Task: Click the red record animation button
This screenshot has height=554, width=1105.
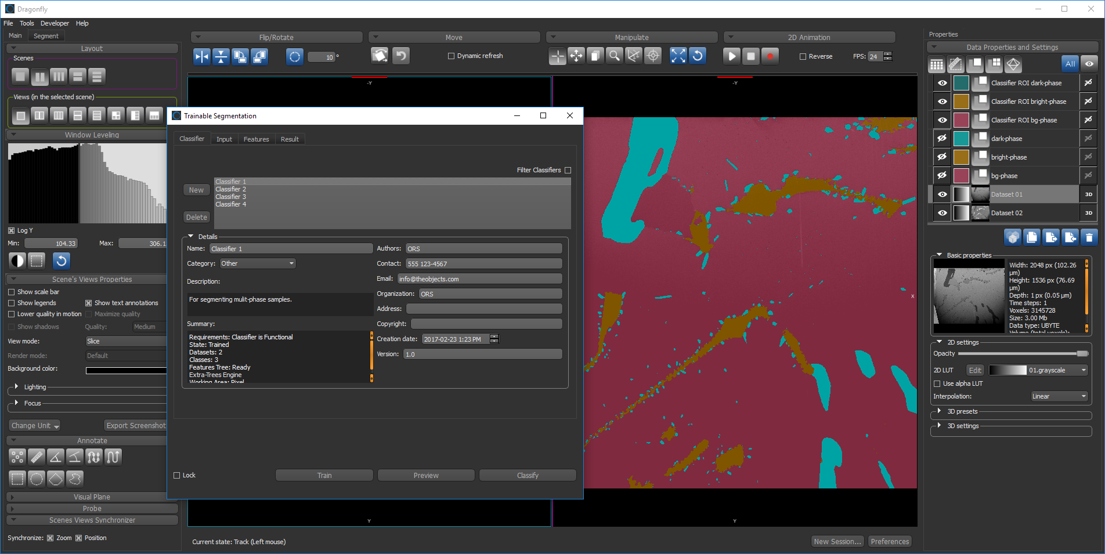Action: 770,56
